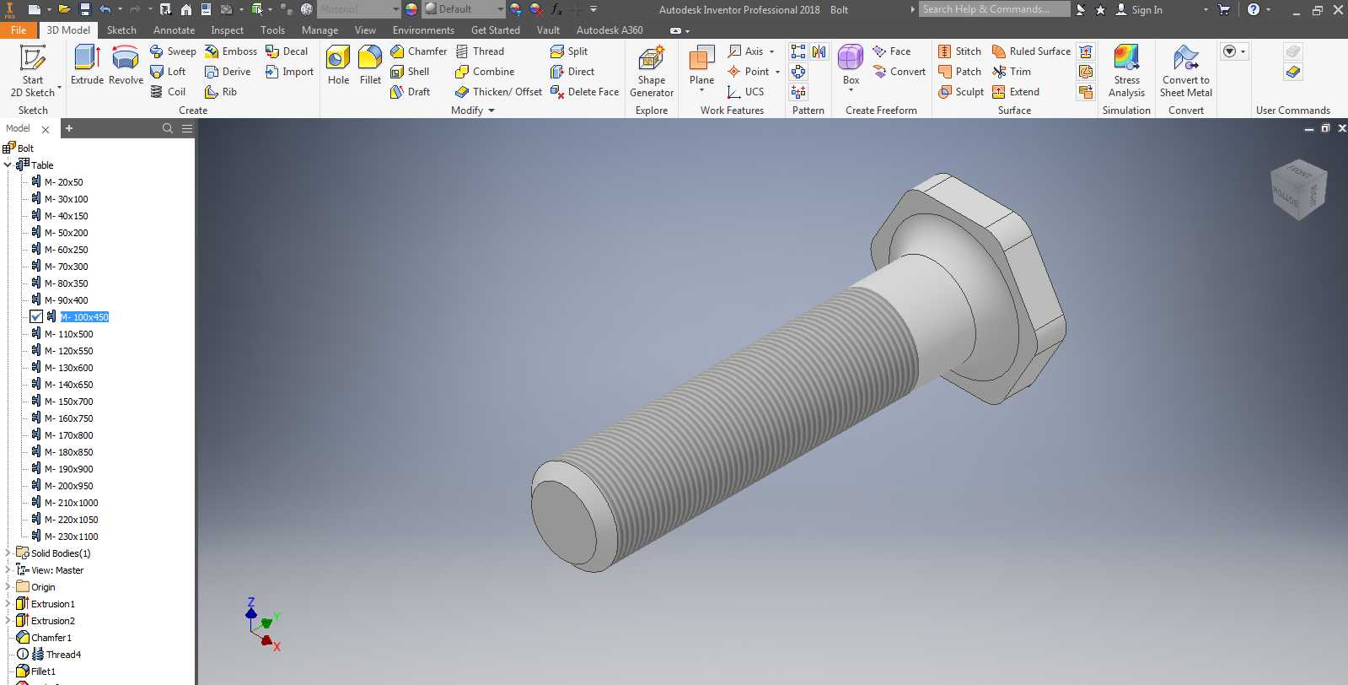The height and width of the screenshot is (685, 1348).
Task: Select the Extrude tool
Action: pyautogui.click(x=87, y=65)
